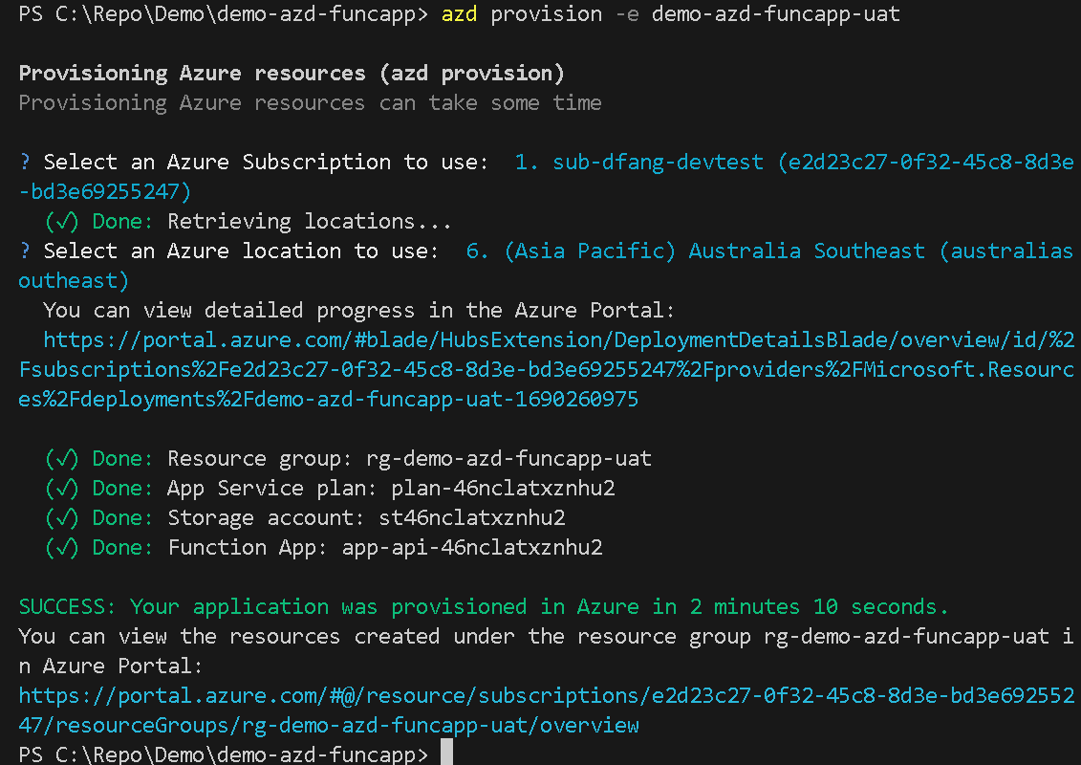
Task: Click the SUCCESS provisioned message line
Action: tap(484, 607)
